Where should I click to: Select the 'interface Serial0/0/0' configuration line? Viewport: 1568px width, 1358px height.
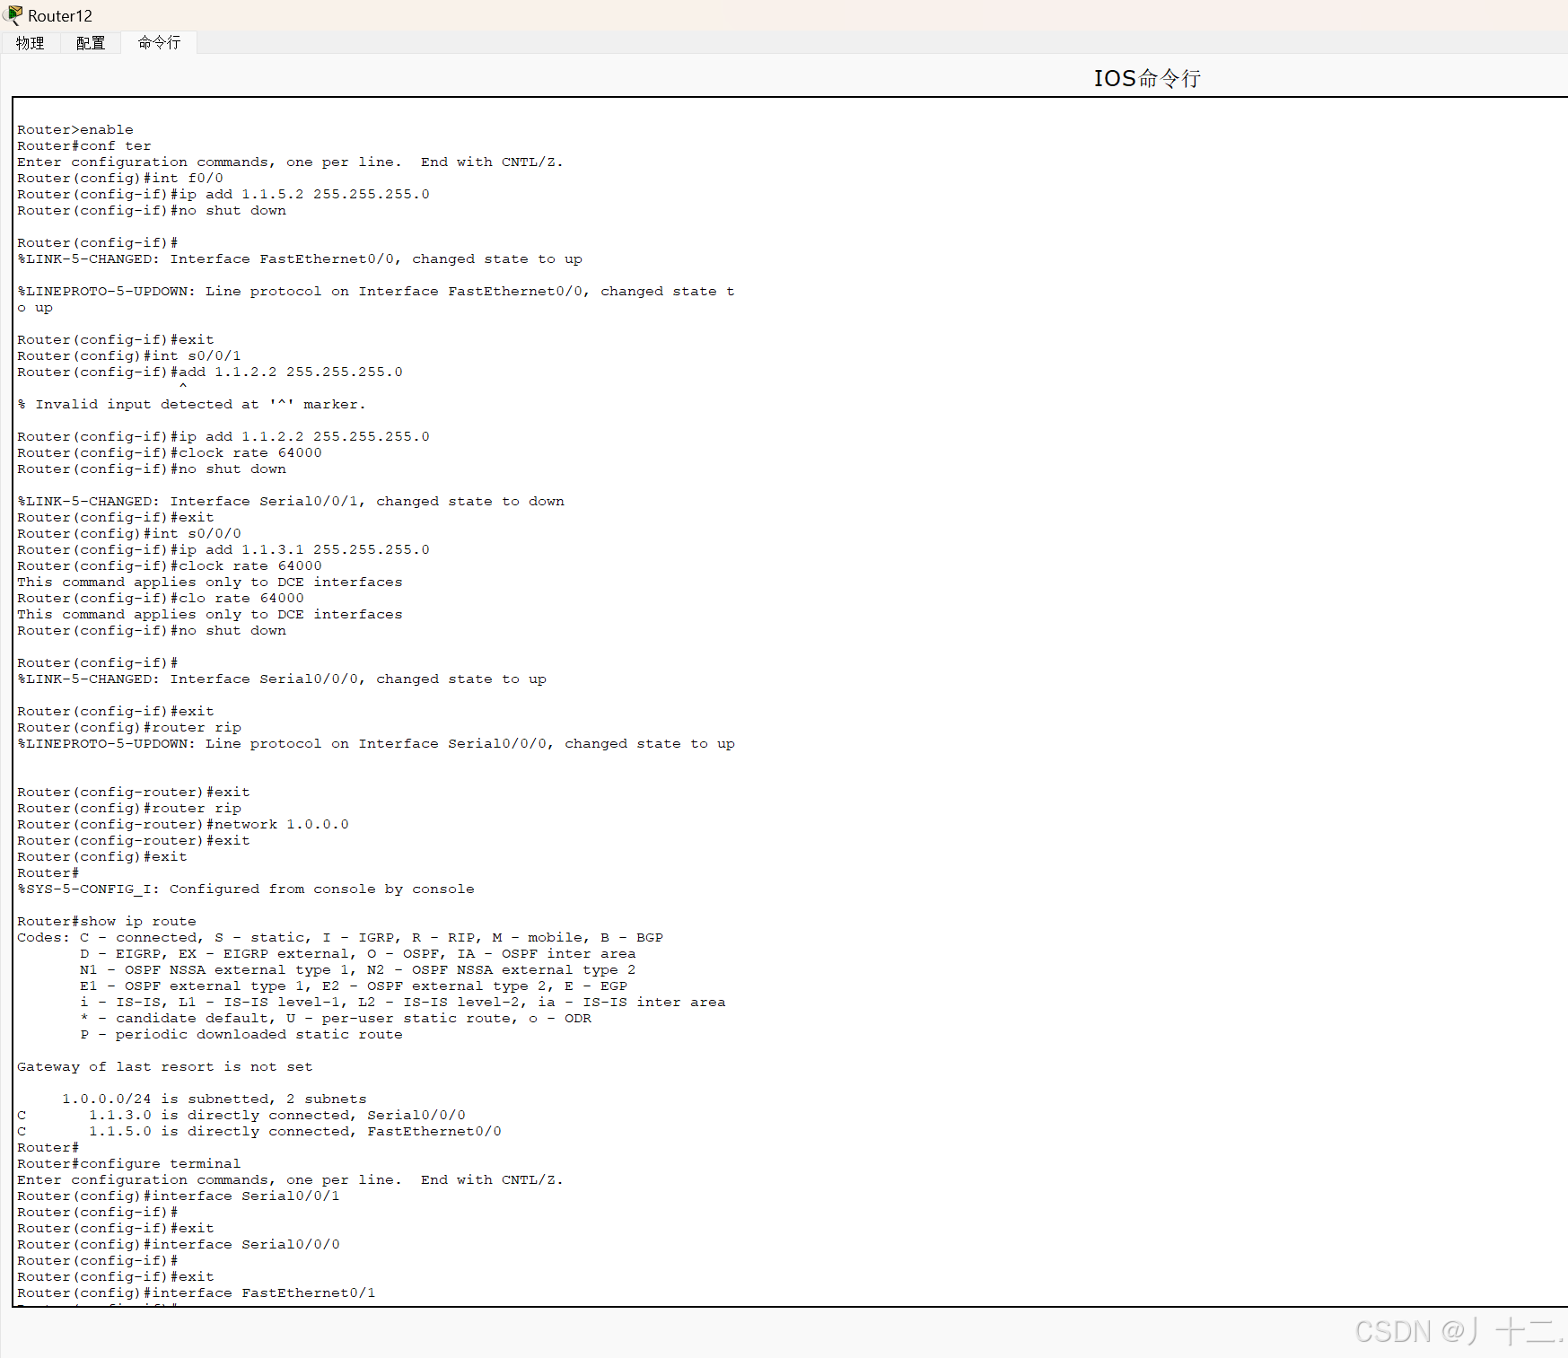pyautogui.click(x=242, y=1244)
